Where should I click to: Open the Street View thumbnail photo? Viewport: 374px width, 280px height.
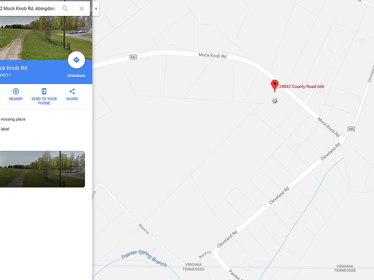click(x=42, y=169)
